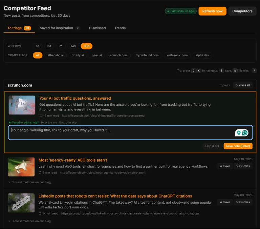Viewport: 260px width, 229px height.
Task: Set window filter to 1d
Action: point(38,46)
